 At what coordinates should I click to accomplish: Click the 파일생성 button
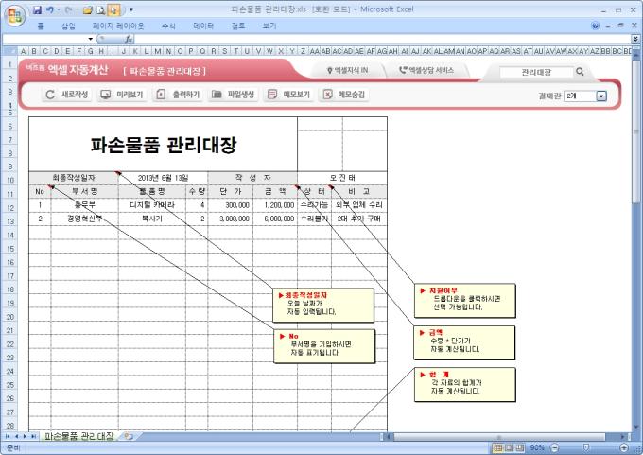tap(233, 95)
